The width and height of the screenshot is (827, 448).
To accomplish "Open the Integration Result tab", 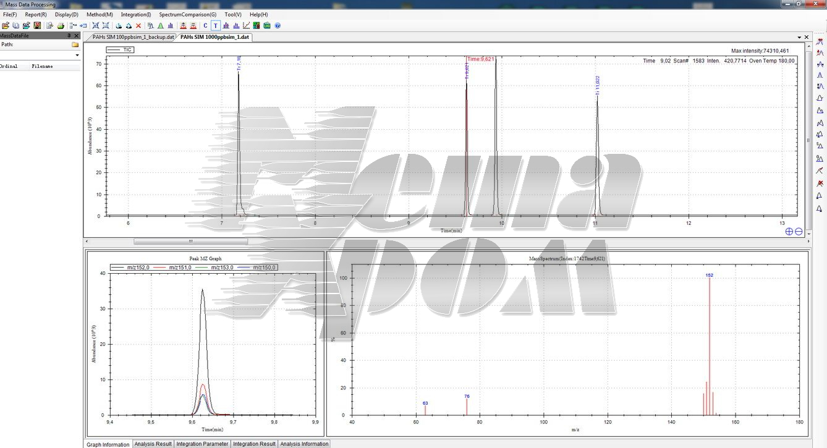I will 254,444.
